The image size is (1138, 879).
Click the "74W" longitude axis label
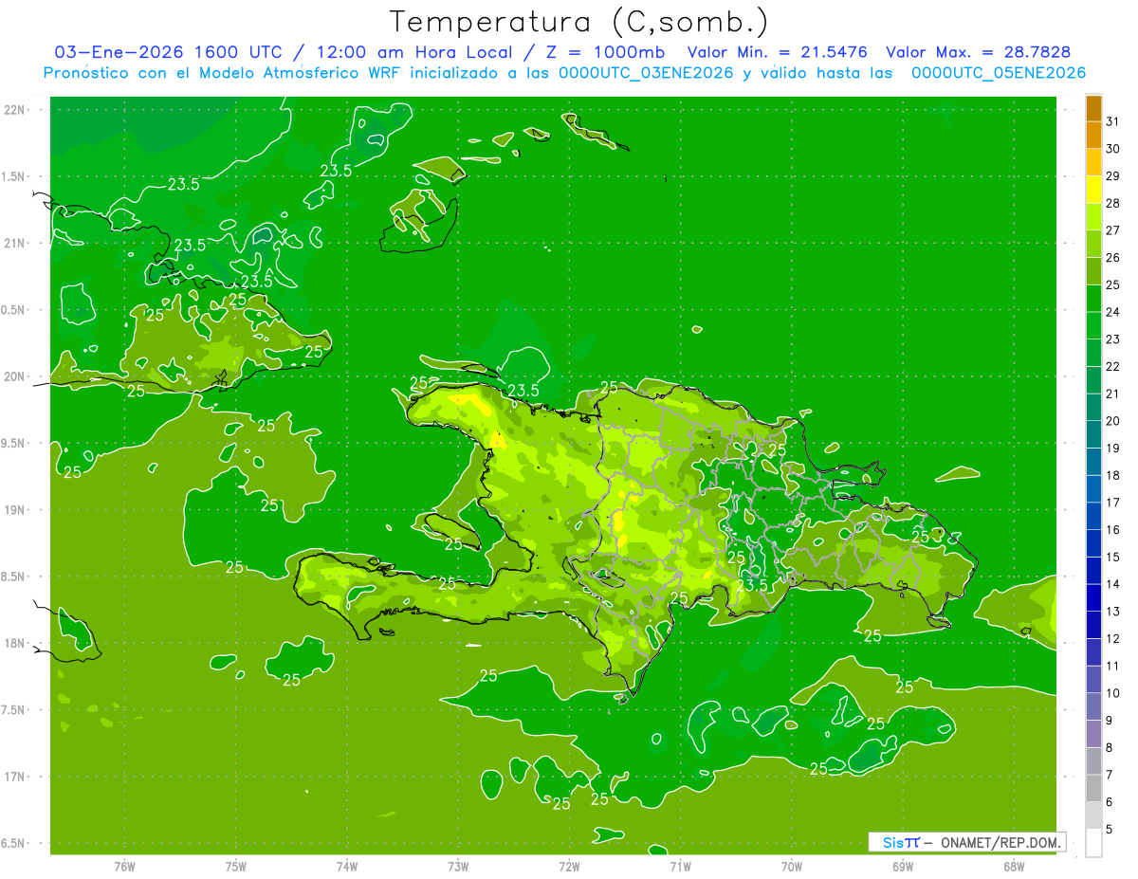pyautogui.click(x=346, y=866)
